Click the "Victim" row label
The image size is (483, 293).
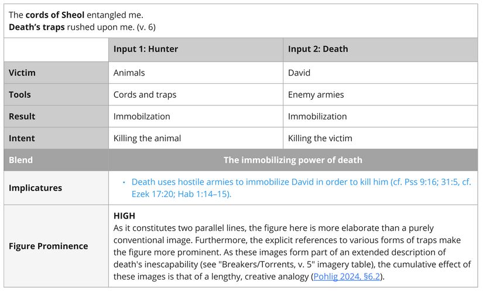click(22, 73)
